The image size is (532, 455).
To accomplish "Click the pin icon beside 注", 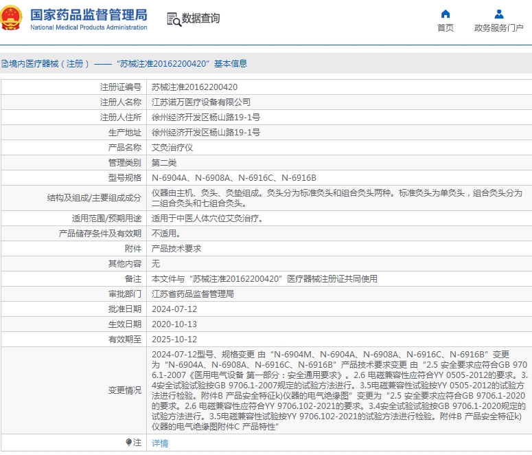I will [x=128, y=443].
